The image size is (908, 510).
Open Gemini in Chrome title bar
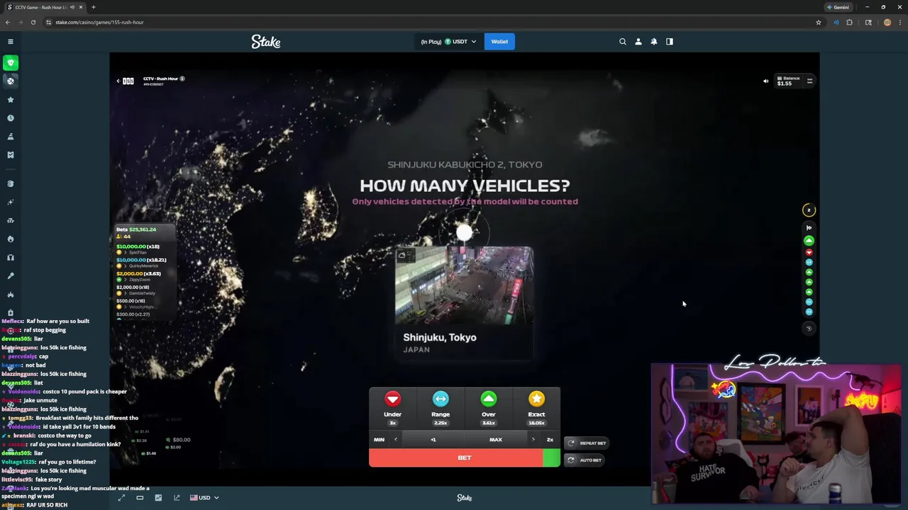(x=838, y=7)
